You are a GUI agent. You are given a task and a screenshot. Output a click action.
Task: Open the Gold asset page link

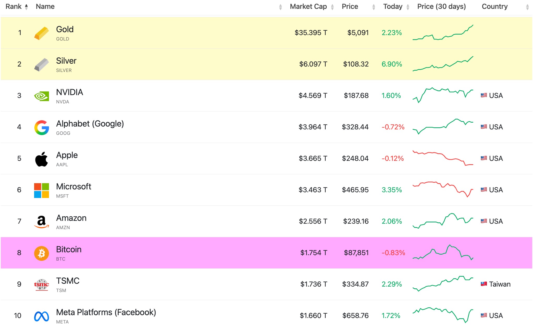[x=65, y=29]
